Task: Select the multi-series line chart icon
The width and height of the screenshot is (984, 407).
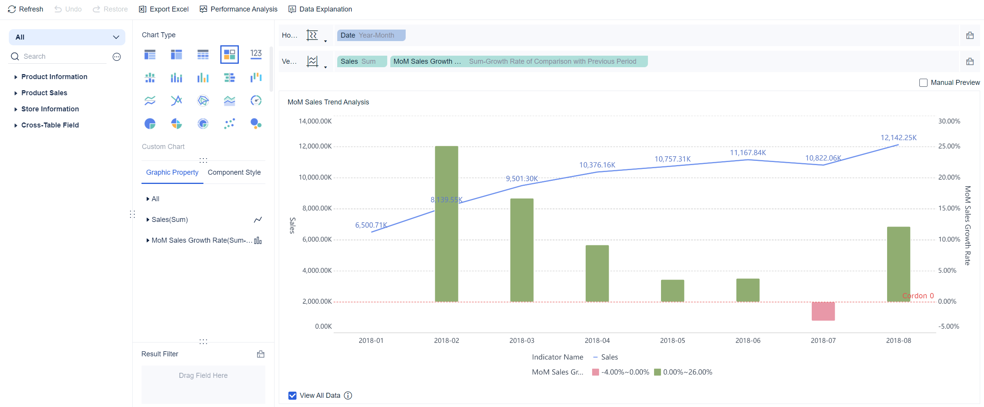Action: (150, 101)
